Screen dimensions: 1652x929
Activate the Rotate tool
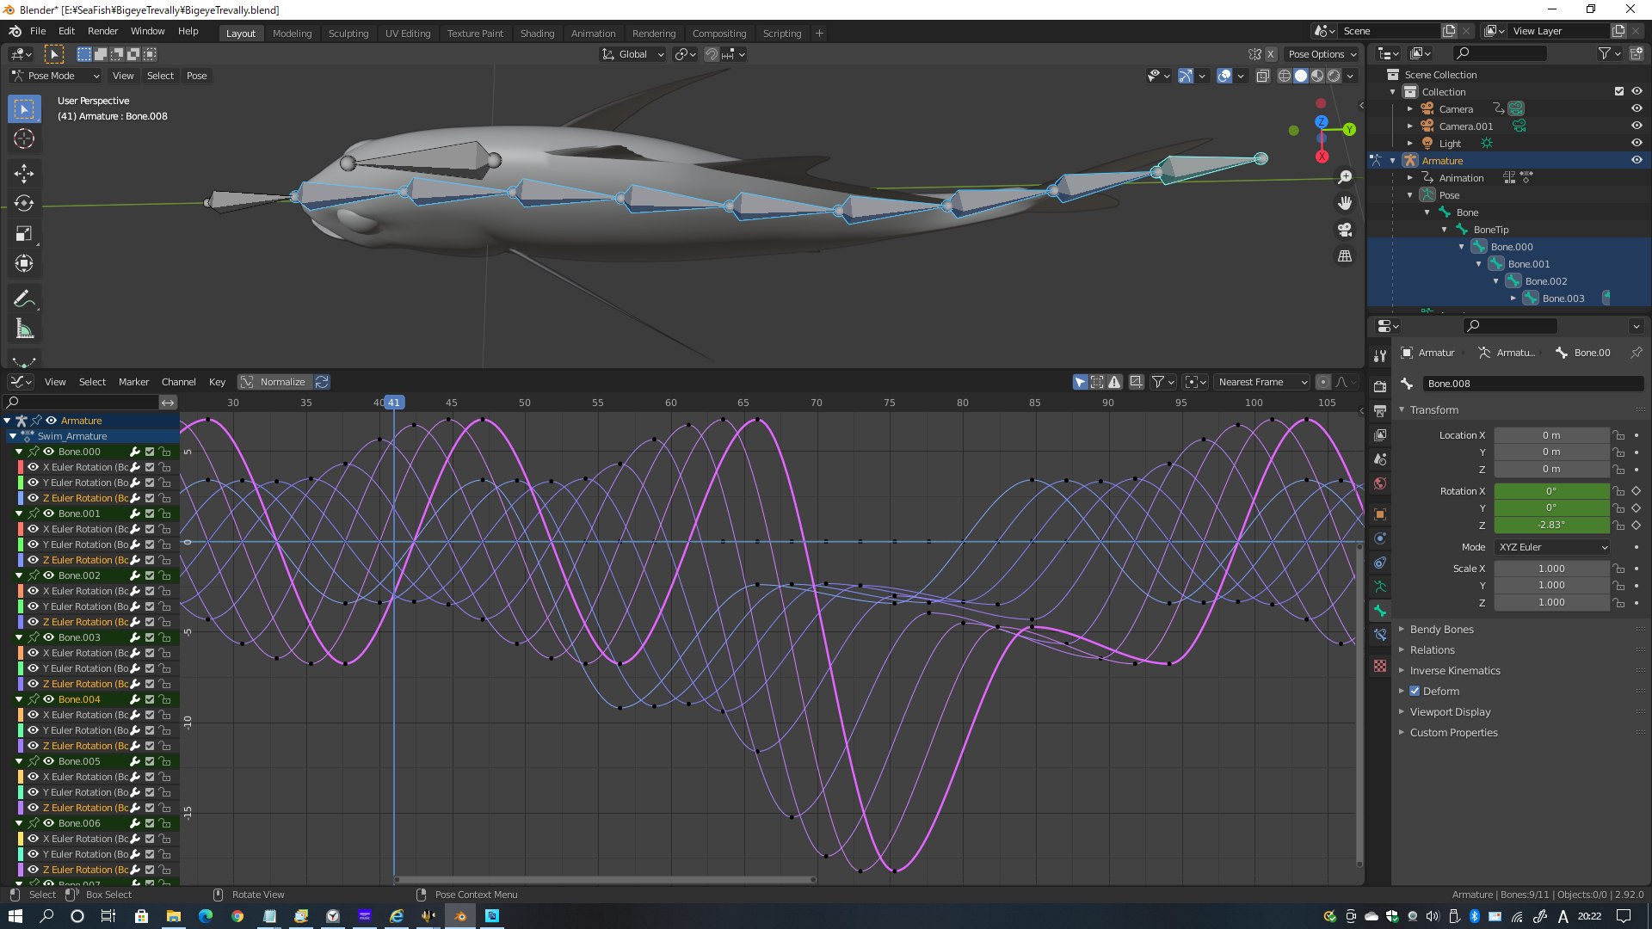tap(24, 203)
